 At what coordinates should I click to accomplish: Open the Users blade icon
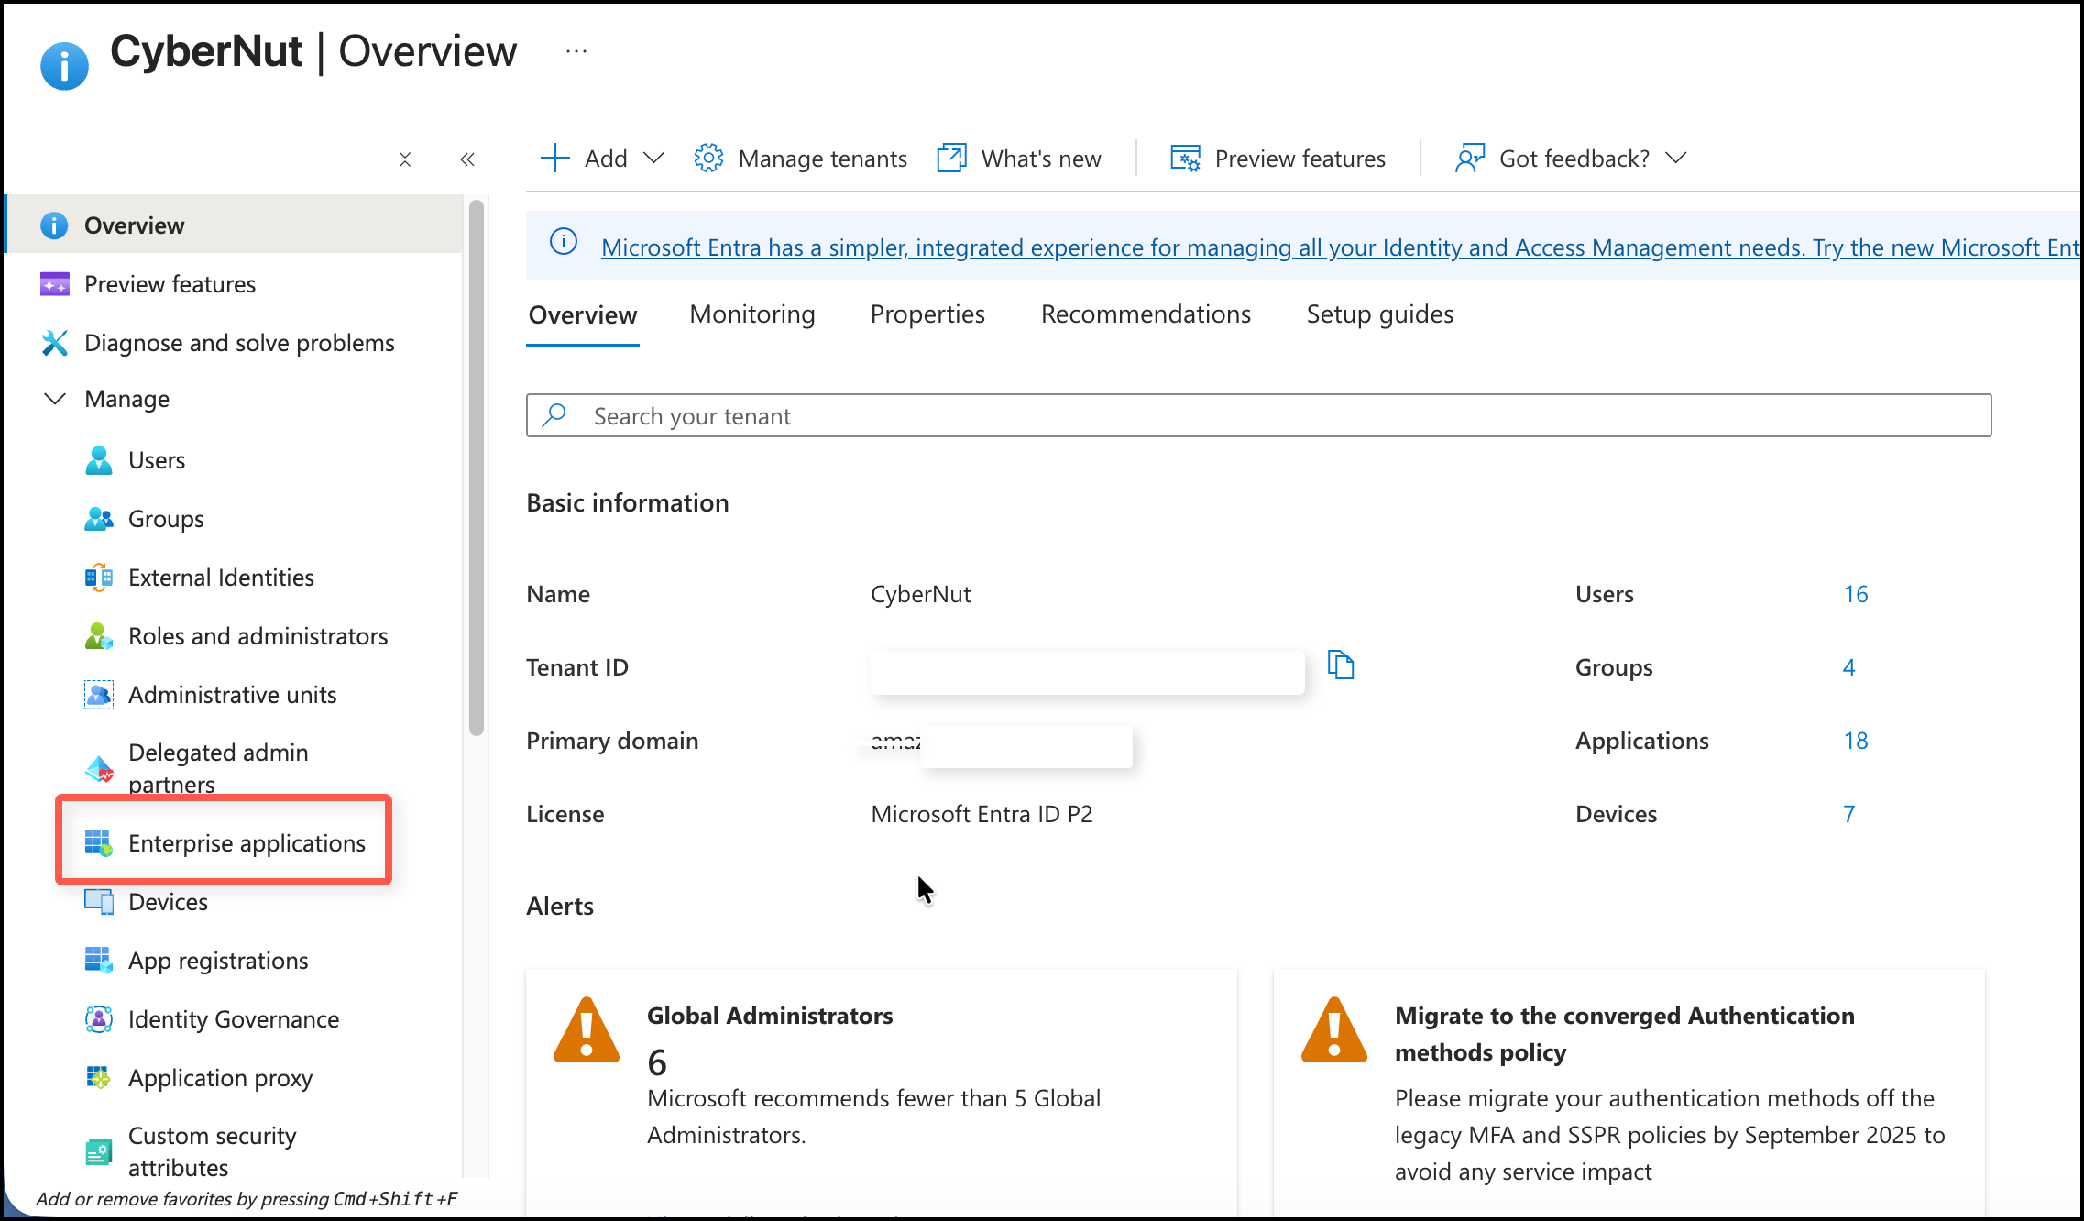tap(98, 460)
